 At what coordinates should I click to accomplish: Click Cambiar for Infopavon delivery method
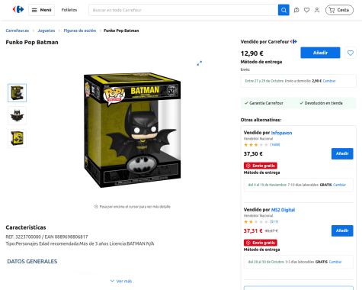click(340, 185)
